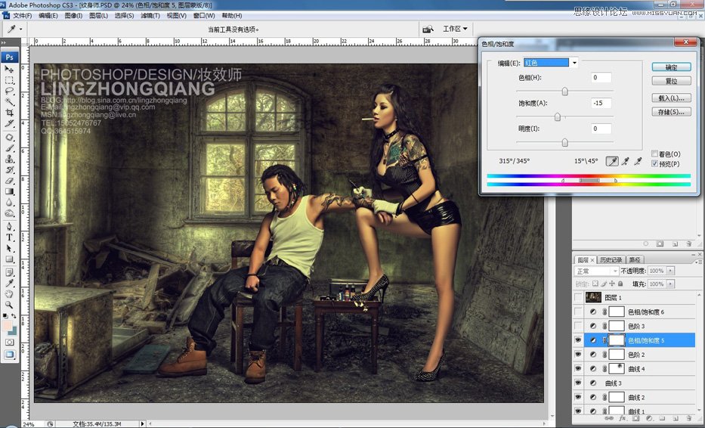Uncheck the 预览 (Preview) checkbox
The width and height of the screenshot is (705, 428).
pos(655,164)
